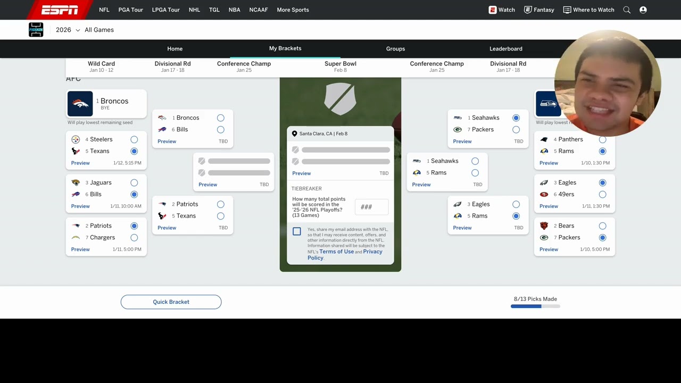Click the Broncos logo in the bye card
681x383 pixels.
(80, 104)
